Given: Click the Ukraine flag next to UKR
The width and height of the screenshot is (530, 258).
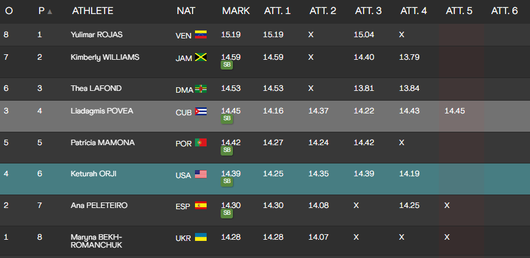Looking at the screenshot, I should pos(201,237).
